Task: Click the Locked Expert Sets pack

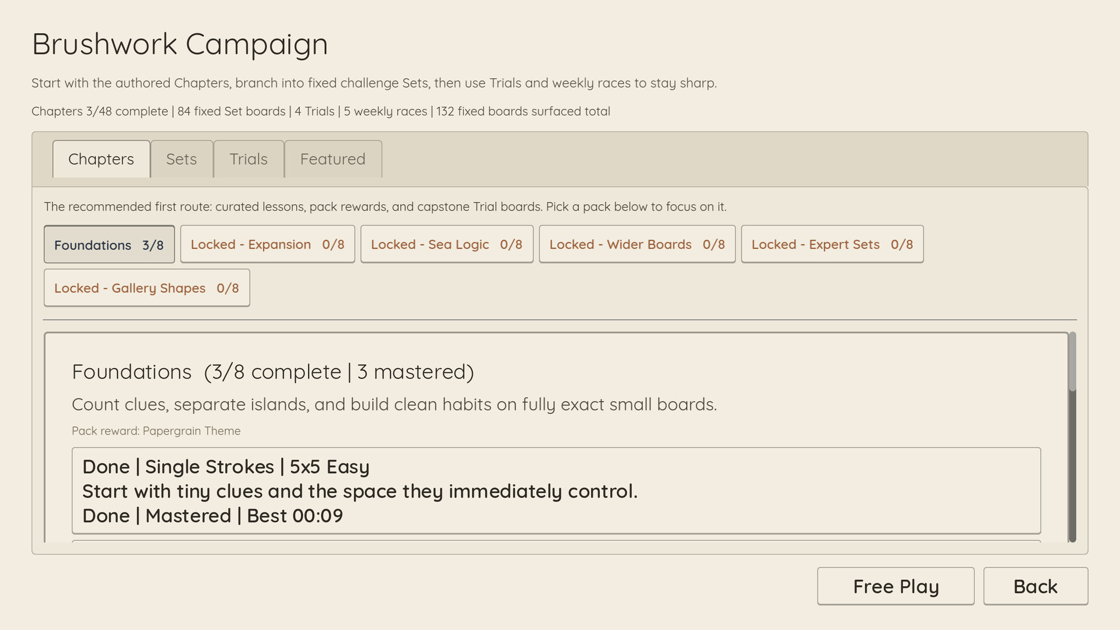Action: pyautogui.click(x=832, y=244)
